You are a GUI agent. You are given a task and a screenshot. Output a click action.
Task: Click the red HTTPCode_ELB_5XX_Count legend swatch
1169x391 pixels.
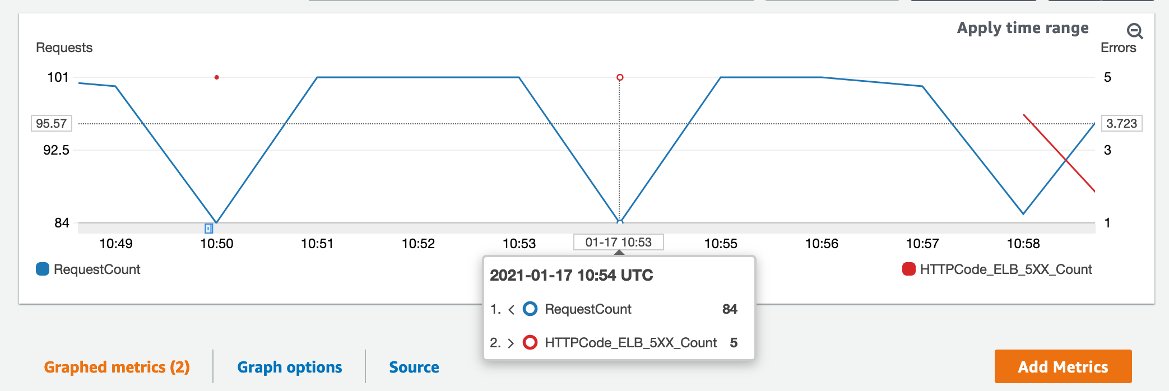[x=909, y=269]
